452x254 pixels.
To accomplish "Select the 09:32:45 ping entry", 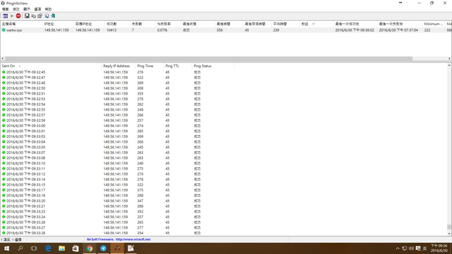I will click(26, 72).
